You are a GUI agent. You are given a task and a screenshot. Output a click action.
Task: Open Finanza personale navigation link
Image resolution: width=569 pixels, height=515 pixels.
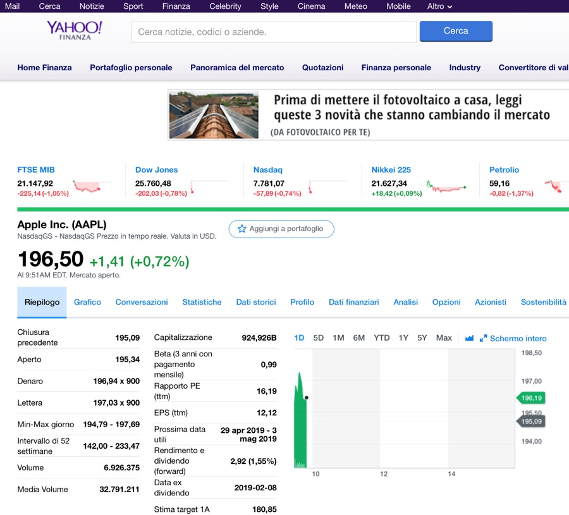(396, 68)
